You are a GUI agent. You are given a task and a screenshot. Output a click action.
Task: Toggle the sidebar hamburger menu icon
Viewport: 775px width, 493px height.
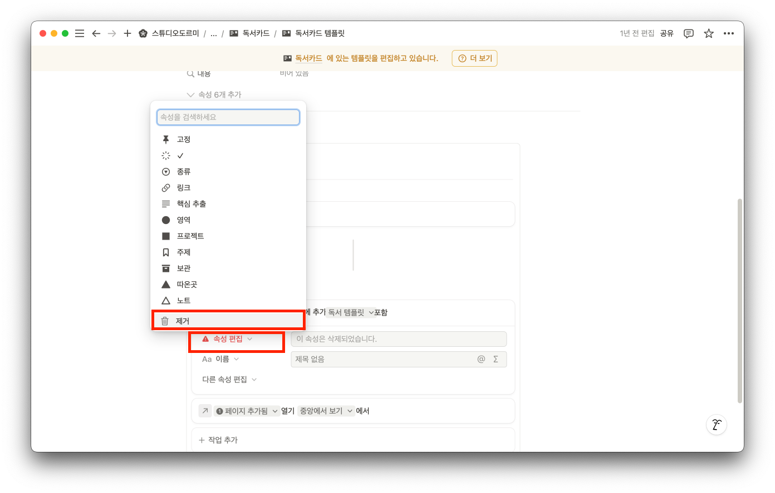80,33
